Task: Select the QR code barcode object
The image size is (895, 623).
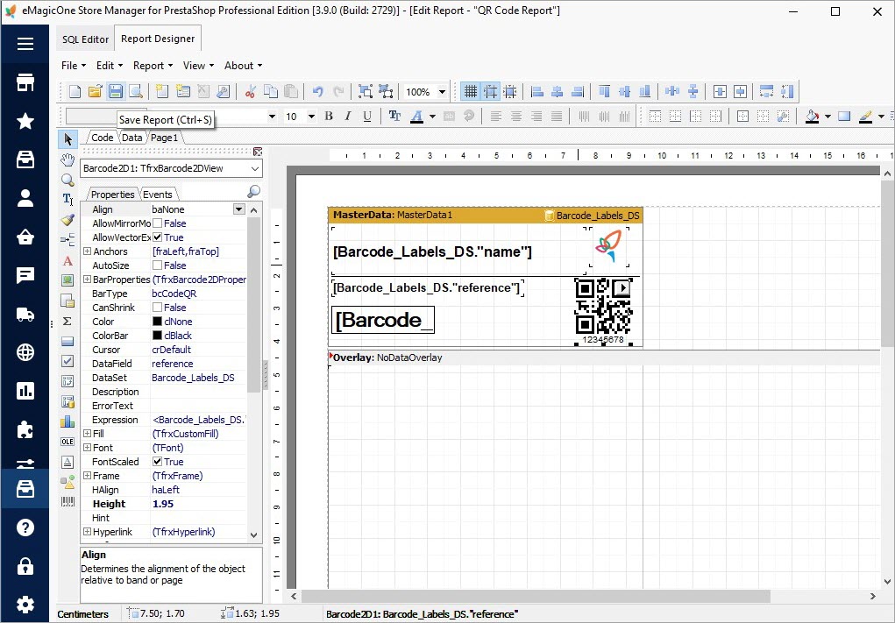Action: [x=603, y=310]
